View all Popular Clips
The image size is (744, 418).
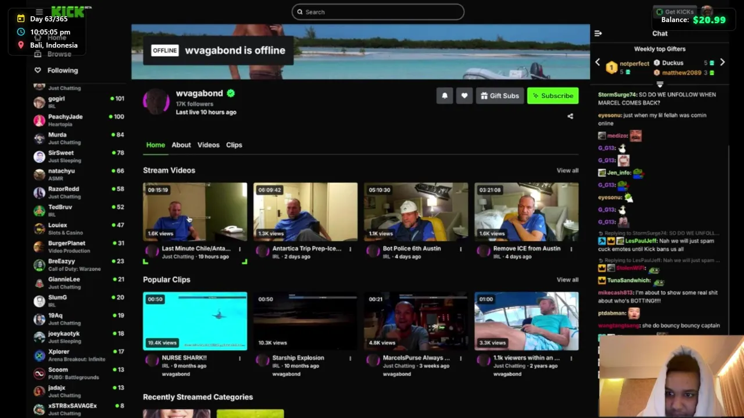tap(567, 279)
